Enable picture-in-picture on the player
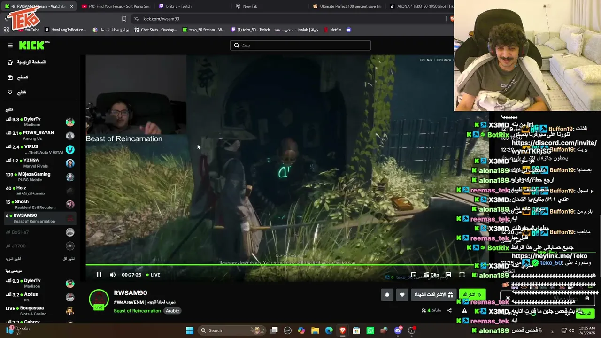Image resolution: width=601 pixels, height=338 pixels. 414,275
